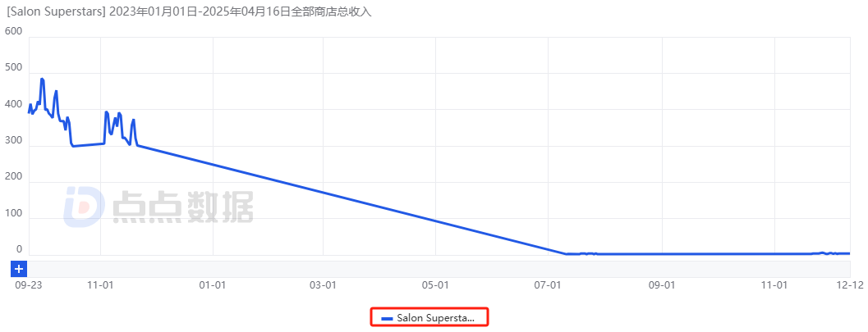Select the 07-01 x-axis date label
The image size is (868, 332).
(548, 285)
